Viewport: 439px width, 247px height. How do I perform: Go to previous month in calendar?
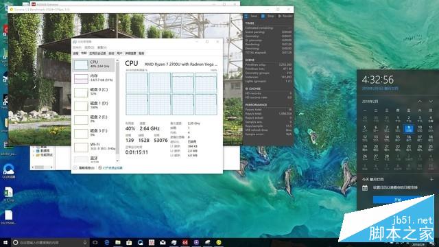(x=419, y=102)
